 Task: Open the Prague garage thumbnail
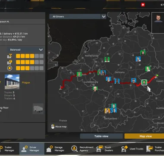click(x=12, y=82)
